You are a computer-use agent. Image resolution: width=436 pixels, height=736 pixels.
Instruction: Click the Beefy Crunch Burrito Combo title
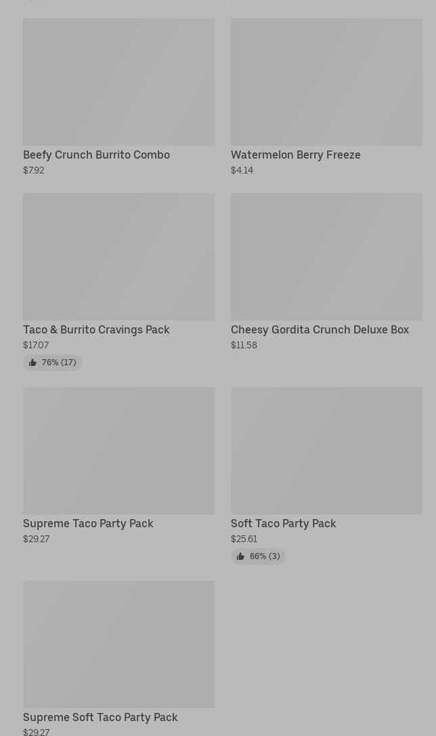pyautogui.click(x=96, y=155)
